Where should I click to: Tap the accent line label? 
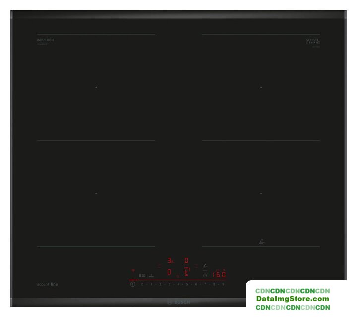click(x=47, y=284)
